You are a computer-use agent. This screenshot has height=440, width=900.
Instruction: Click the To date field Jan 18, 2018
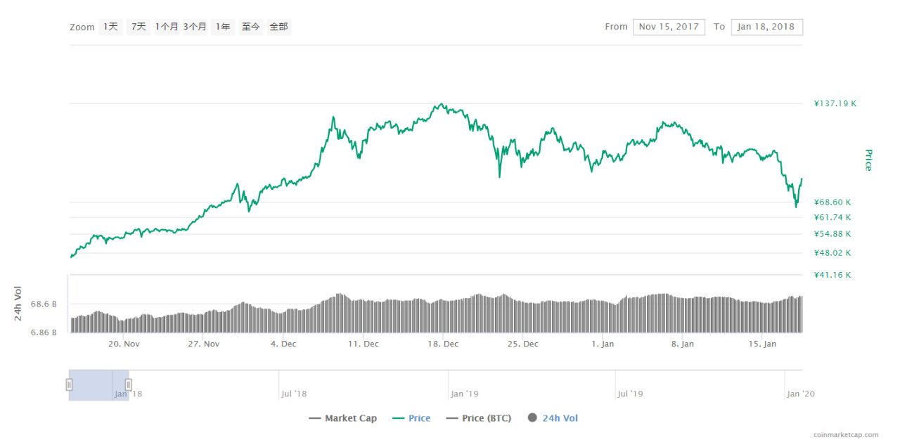(x=766, y=27)
